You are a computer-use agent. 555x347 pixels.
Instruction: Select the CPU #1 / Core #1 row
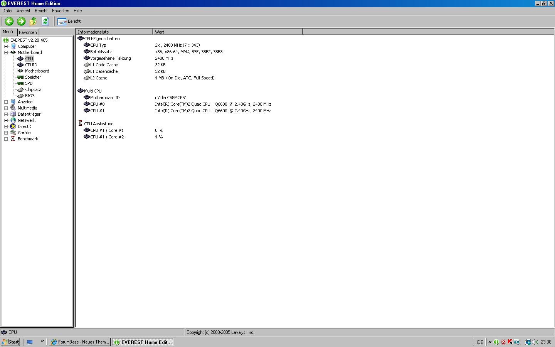click(x=123, y=130)
